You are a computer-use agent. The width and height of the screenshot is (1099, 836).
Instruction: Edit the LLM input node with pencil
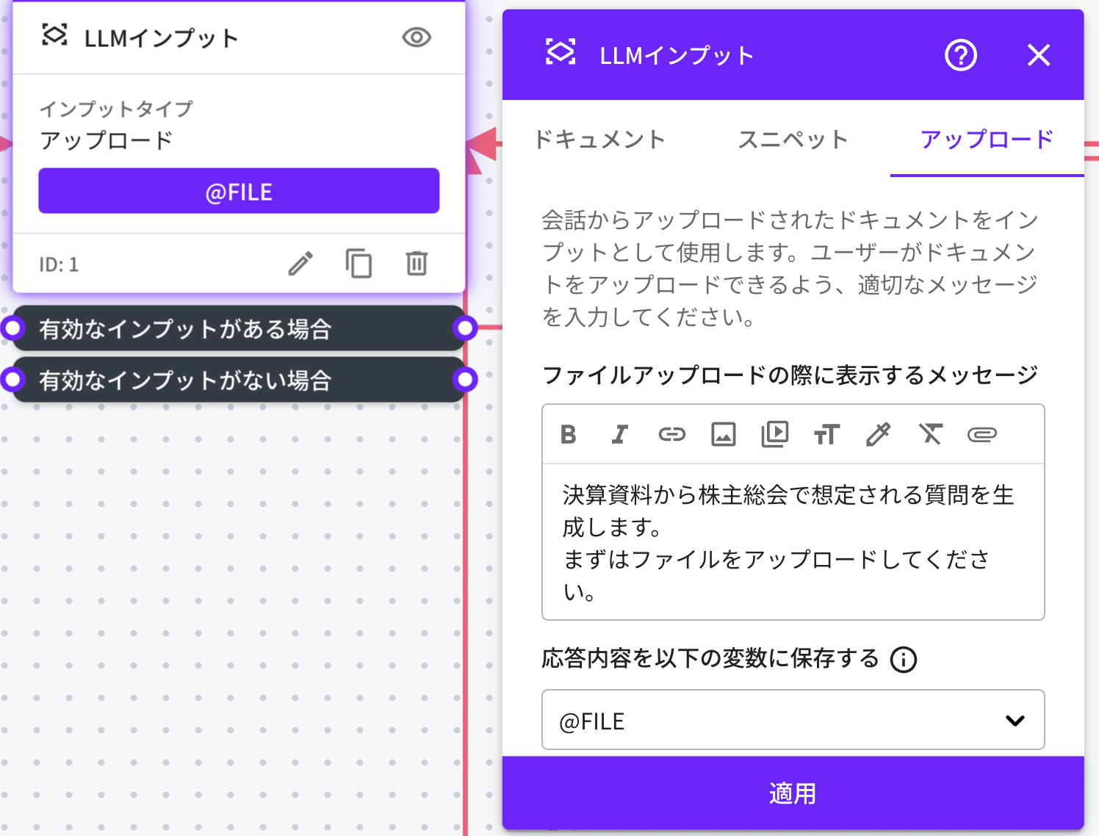coord(300,264)
